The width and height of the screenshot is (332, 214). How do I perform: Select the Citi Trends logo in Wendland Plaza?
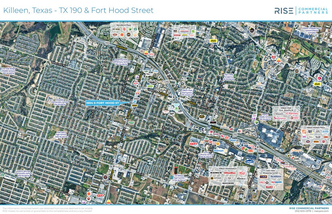tap(116, 29)
